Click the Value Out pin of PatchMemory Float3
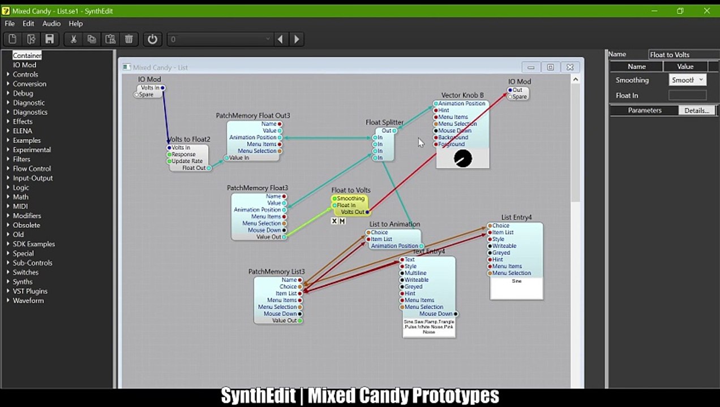This screenshot has height=407, width=720. (284, 237)
